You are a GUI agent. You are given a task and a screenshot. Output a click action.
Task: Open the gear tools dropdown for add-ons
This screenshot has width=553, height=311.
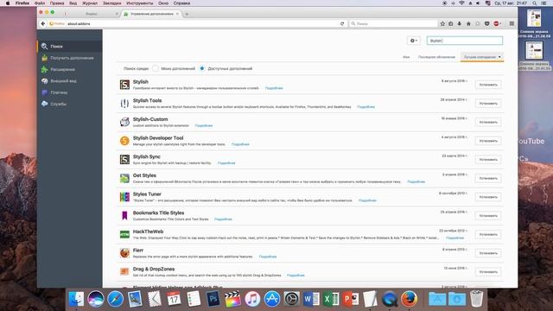414,41
